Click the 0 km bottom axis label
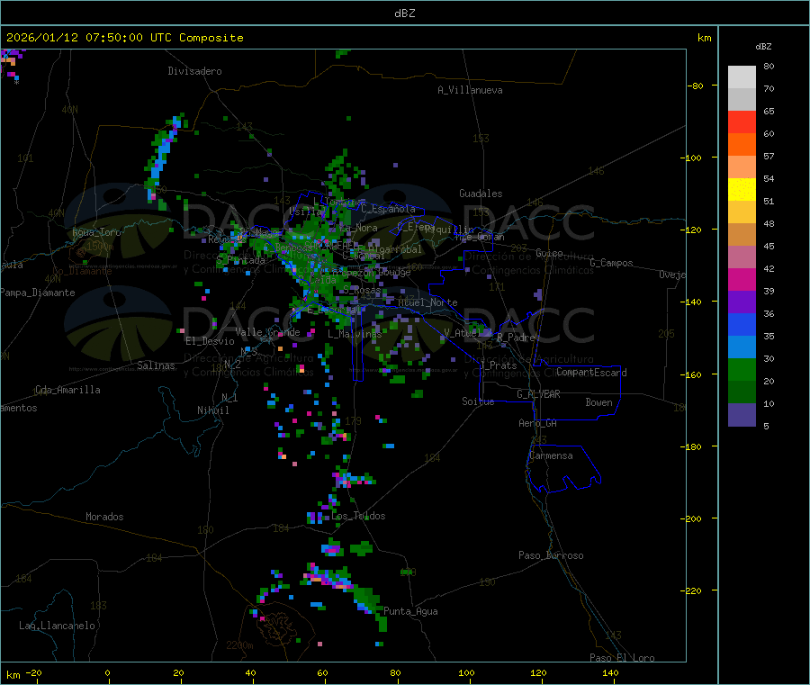The height and width of the screenshot is (685, 810). tap(107, 672)
